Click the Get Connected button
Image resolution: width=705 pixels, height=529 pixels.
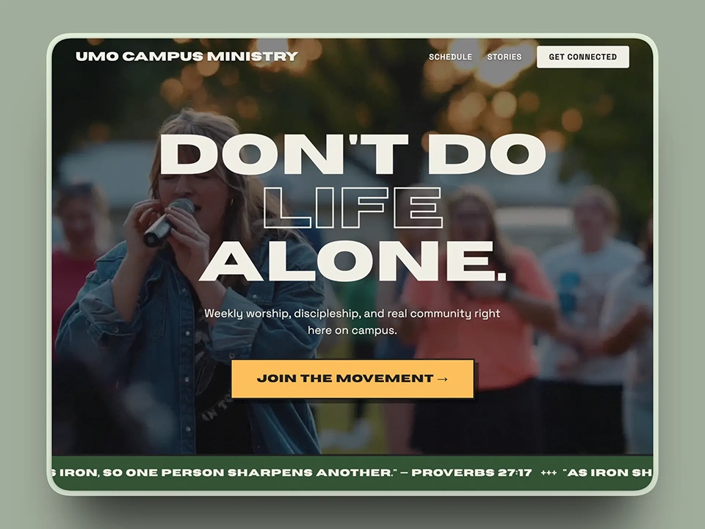pos(582,57)
